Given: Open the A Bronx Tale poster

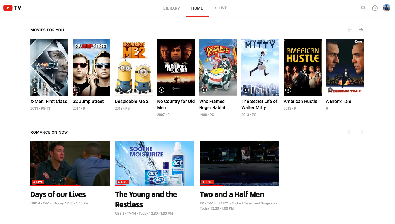Looking at the screenshot, I should (345, 67).
